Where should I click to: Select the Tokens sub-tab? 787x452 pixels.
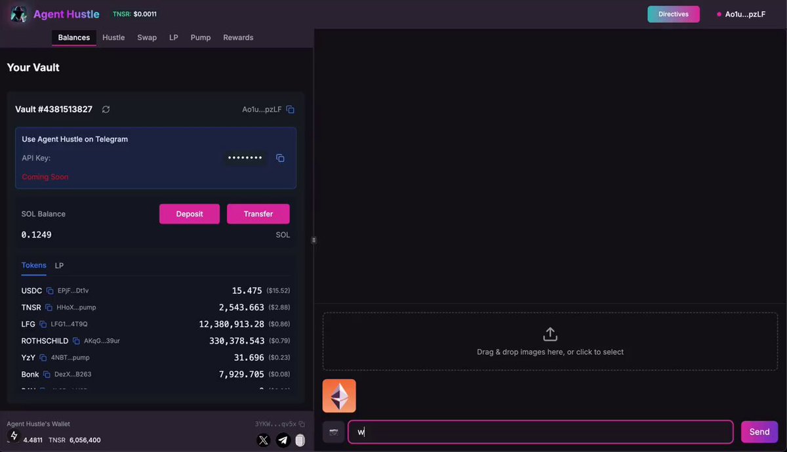tap(34, 266)
